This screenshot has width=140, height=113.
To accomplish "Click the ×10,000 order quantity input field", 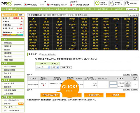I will click(x=113, y=83).
